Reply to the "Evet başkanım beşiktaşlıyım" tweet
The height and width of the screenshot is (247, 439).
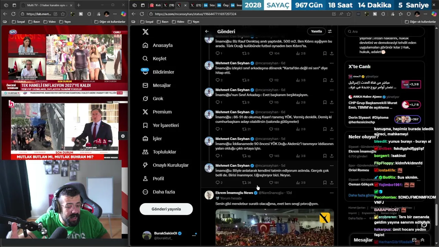pos(217,102)
